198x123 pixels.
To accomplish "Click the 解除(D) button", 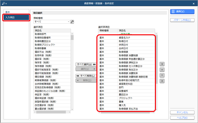I will point(86,81).
